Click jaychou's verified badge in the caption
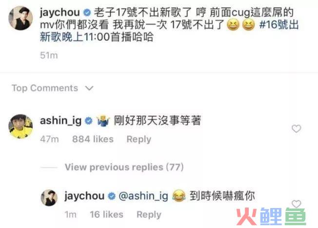The height and width of the screenshot is (228, 318). (87, 13)
